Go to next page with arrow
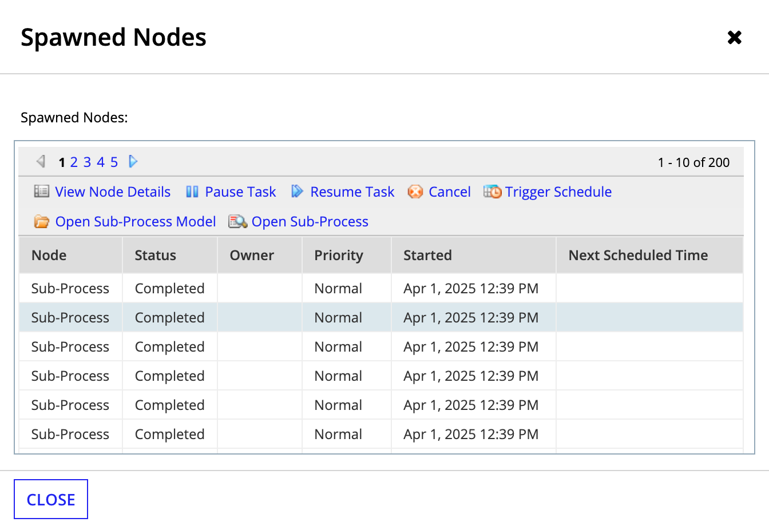The height and width of the screenshot is (526, 769). tap(133, 162)
